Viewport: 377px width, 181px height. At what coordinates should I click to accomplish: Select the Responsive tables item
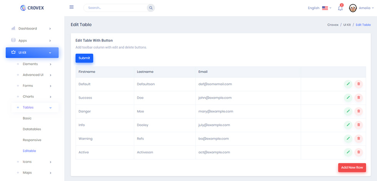point(32,140)
